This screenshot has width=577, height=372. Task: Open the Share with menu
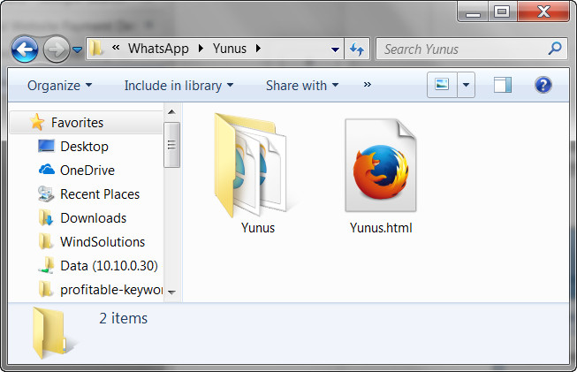point(301,86)
